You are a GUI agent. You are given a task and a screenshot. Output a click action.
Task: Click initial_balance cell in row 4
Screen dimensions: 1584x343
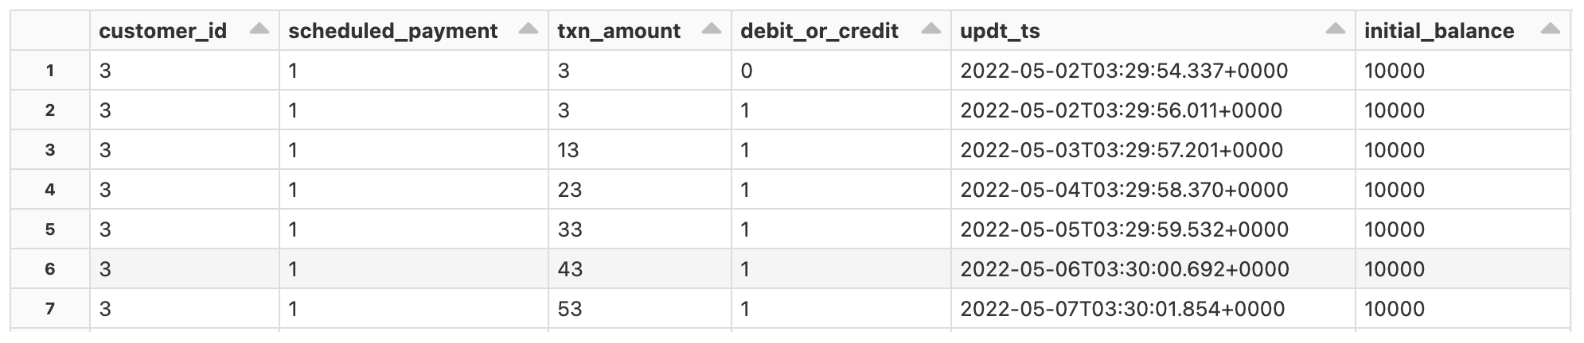point(1394,190)
